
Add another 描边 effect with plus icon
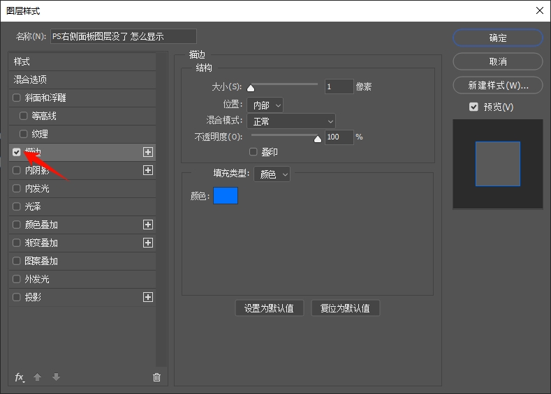pyautogui.click(x=147, y=151)
